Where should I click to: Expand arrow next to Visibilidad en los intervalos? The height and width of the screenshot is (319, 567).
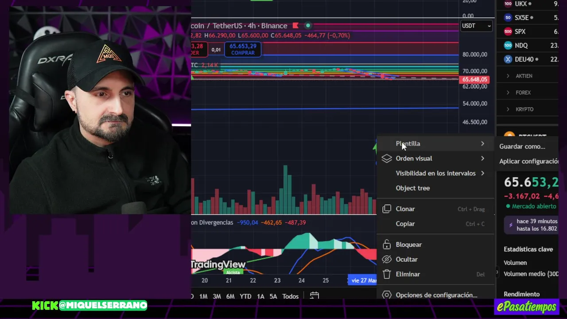coord(482,173)
